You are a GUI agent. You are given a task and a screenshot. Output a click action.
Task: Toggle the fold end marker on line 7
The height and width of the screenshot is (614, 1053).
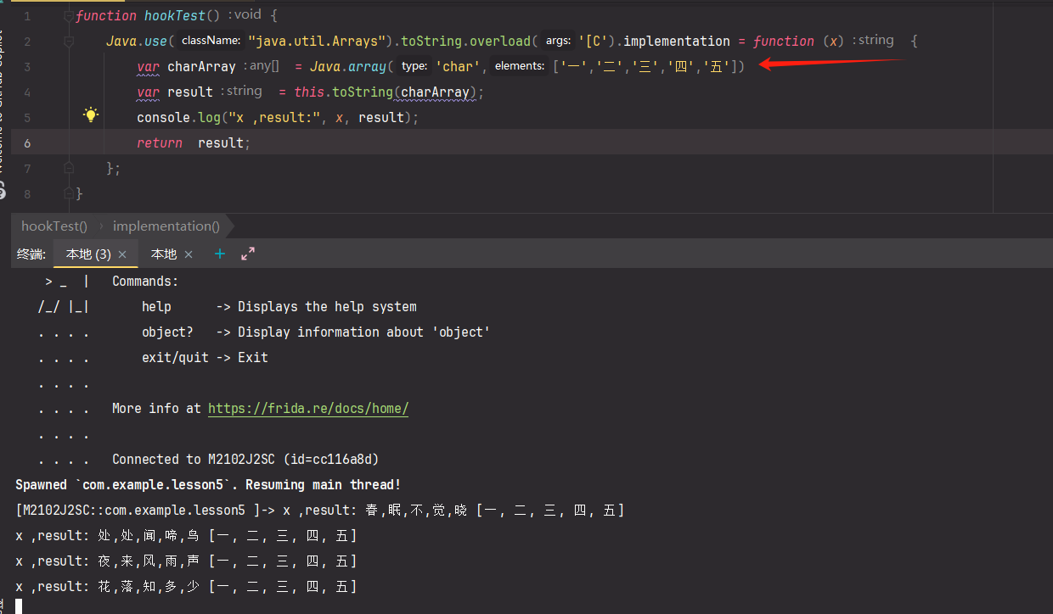(68, 169)
